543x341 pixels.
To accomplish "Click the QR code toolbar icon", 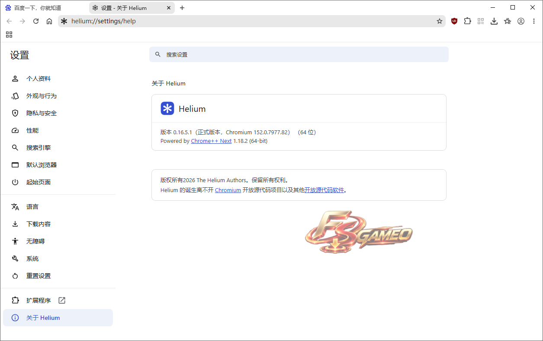I will tap(481, 21).
